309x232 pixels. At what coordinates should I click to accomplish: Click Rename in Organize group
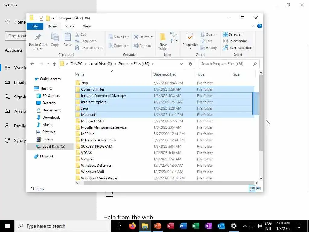tap(143, 46)
